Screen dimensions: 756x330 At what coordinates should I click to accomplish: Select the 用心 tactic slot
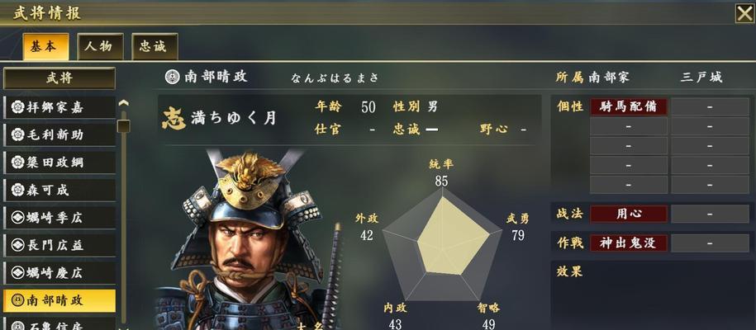[x=629, y=214]
